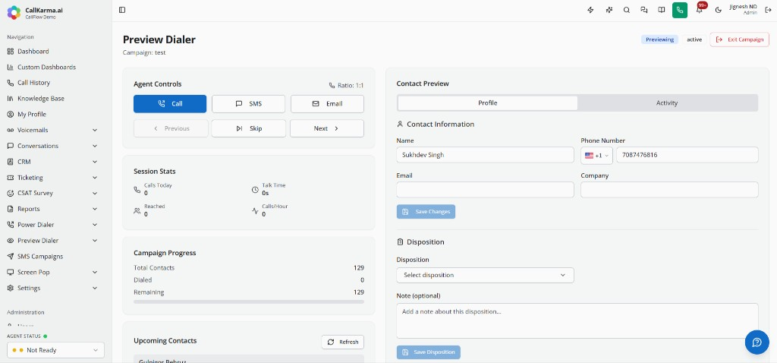Open the Select disposition dropdown
Image resolution: width=777 pixels, height=363 pixels.
[485, 275]
